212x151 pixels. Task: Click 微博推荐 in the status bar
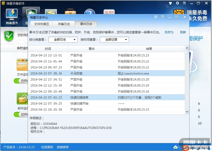point(63,147)
